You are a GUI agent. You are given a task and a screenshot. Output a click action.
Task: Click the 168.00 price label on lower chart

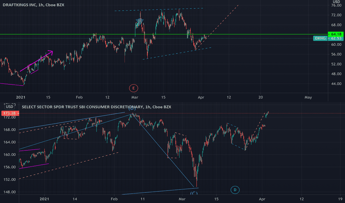click(10, 130)
